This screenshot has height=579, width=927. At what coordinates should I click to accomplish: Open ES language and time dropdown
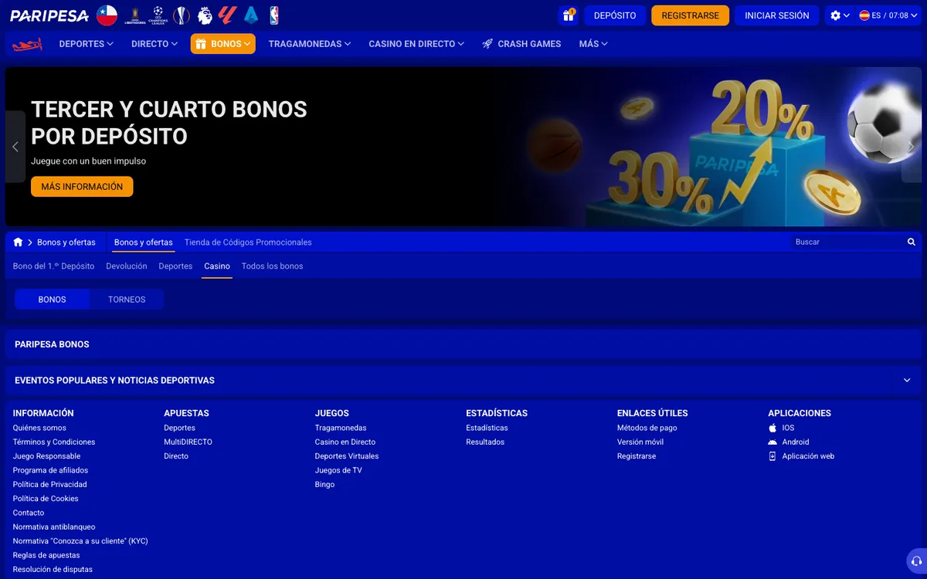889,15
